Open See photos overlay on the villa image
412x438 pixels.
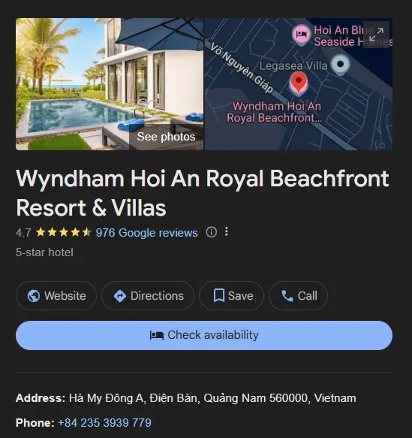tap(166, 137)
